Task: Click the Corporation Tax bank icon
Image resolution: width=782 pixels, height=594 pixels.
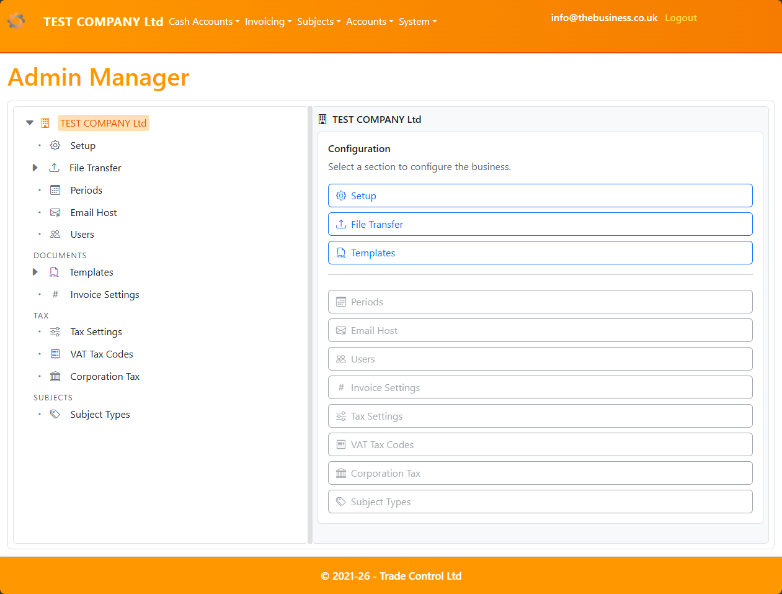Action: click(55, 376)
